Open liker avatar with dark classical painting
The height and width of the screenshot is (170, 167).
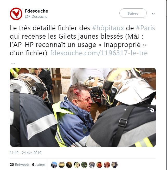69,165
